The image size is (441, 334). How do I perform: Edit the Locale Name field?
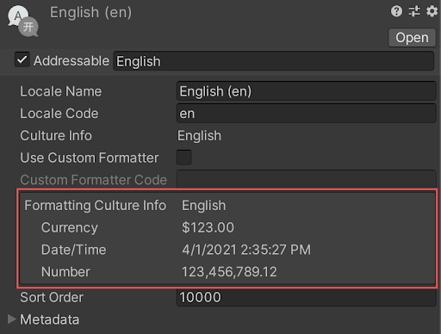point(307,91)
